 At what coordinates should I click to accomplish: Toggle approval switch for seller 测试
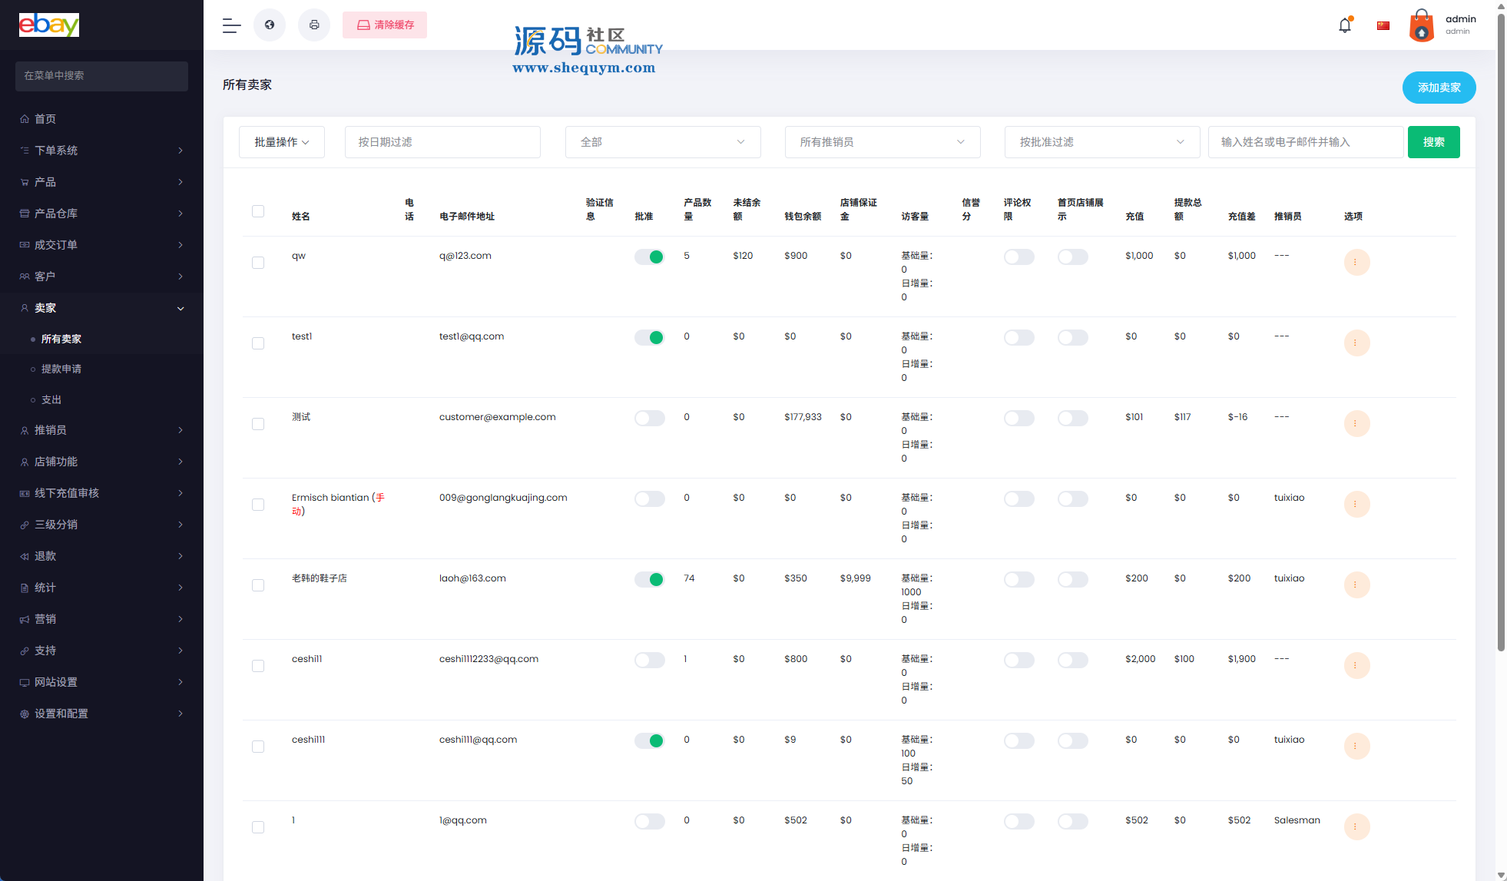coord(649,418)
